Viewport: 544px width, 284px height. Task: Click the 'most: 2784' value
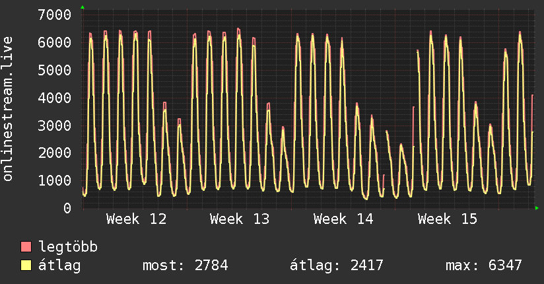186,266
